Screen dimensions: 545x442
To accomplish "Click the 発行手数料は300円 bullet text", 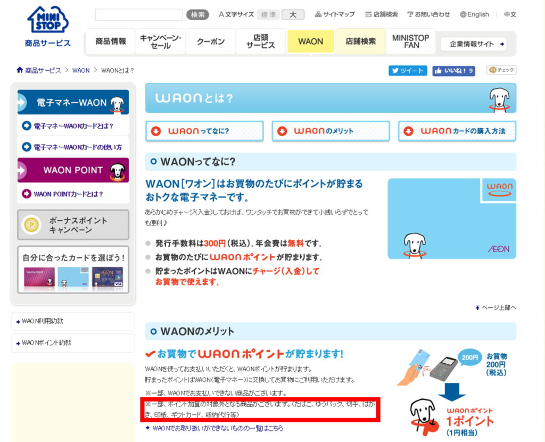I will [x=238, y=243].
